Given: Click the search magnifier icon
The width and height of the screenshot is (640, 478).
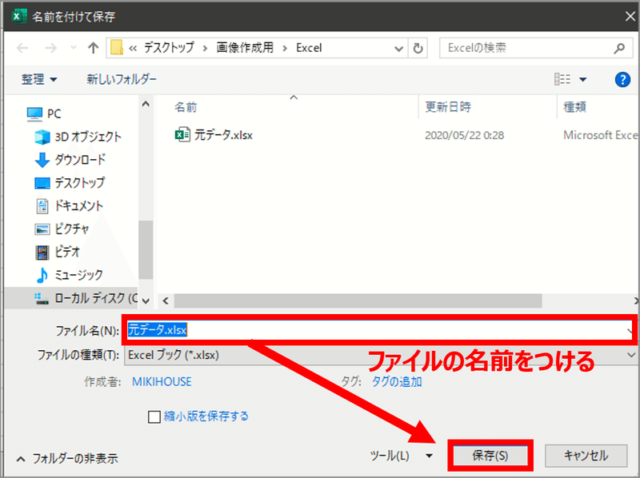Looking at the screenshot, I should point(619,48).
